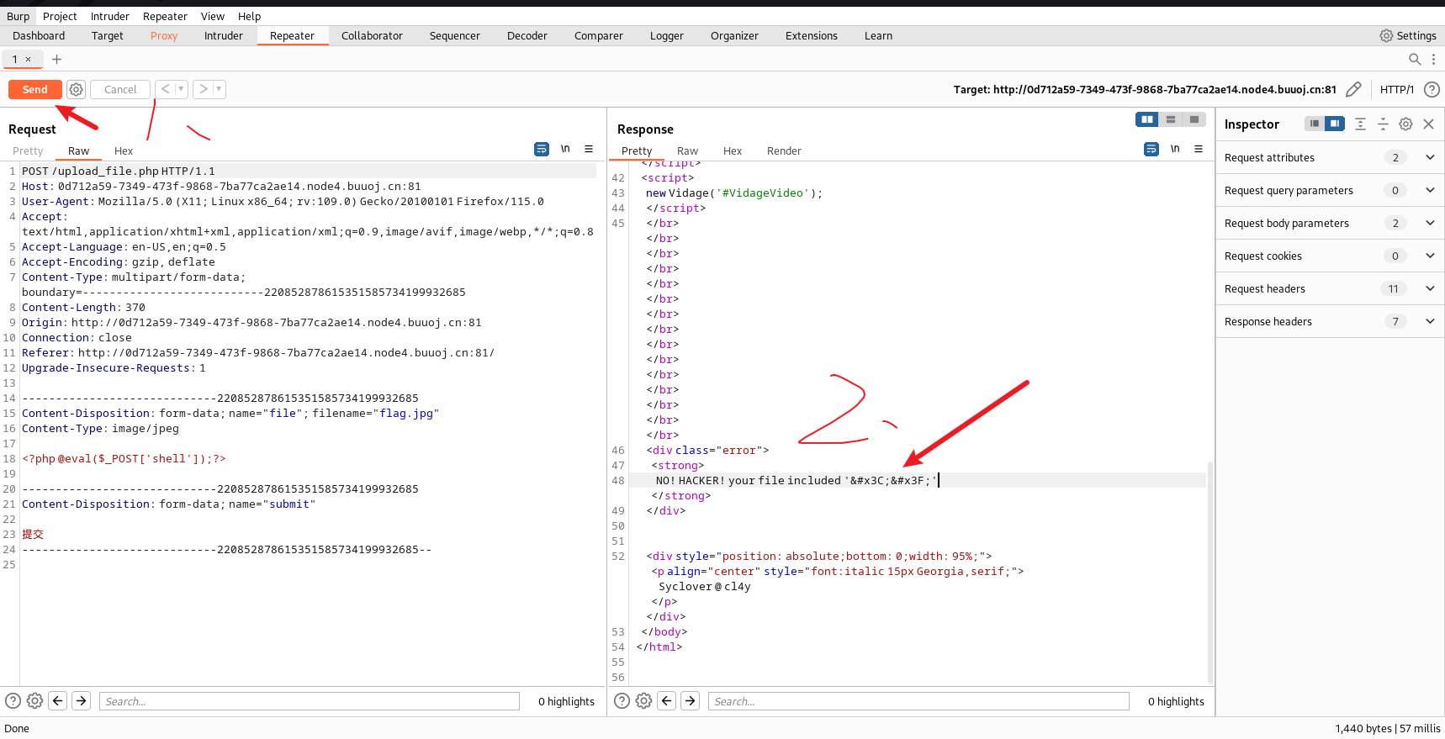Open request search help icon
The width and height of the screenshot is (1445, 739).
[13, 700]
